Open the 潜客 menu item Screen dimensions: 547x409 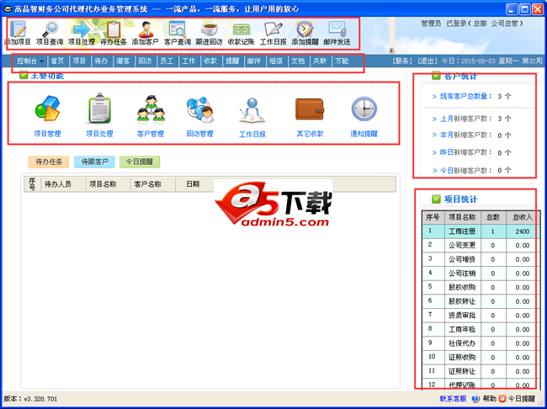[123, 61]
